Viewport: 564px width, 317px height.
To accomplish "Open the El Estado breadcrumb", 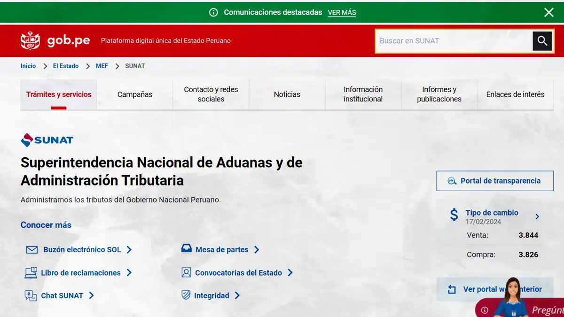I will click(66, 66).
